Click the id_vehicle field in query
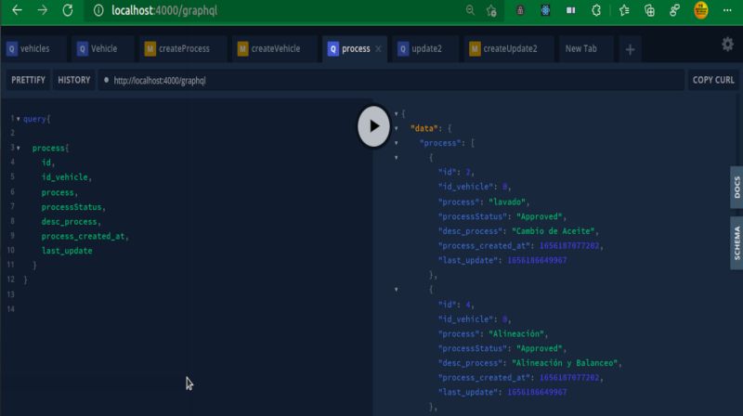This screenshot has height=416, width=743. (x=64, y=177)
